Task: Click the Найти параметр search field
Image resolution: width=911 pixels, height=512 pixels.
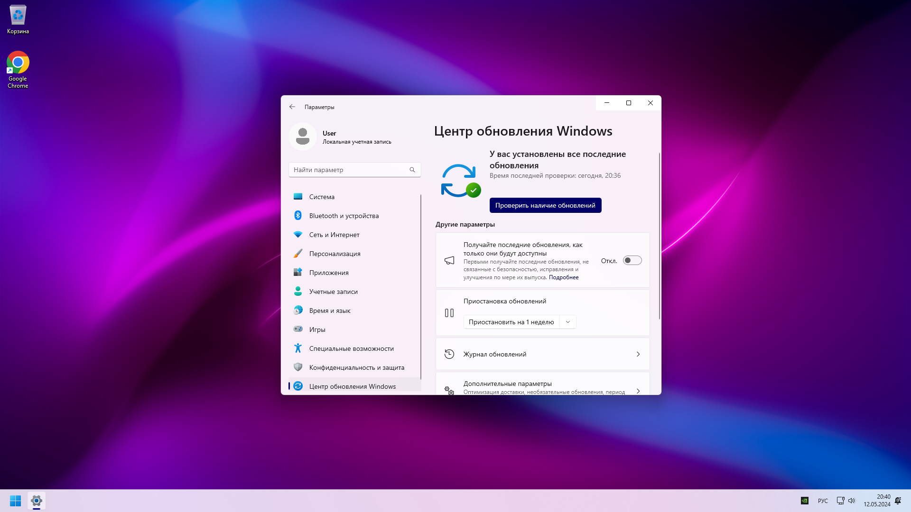Action: tap(349, 170)
